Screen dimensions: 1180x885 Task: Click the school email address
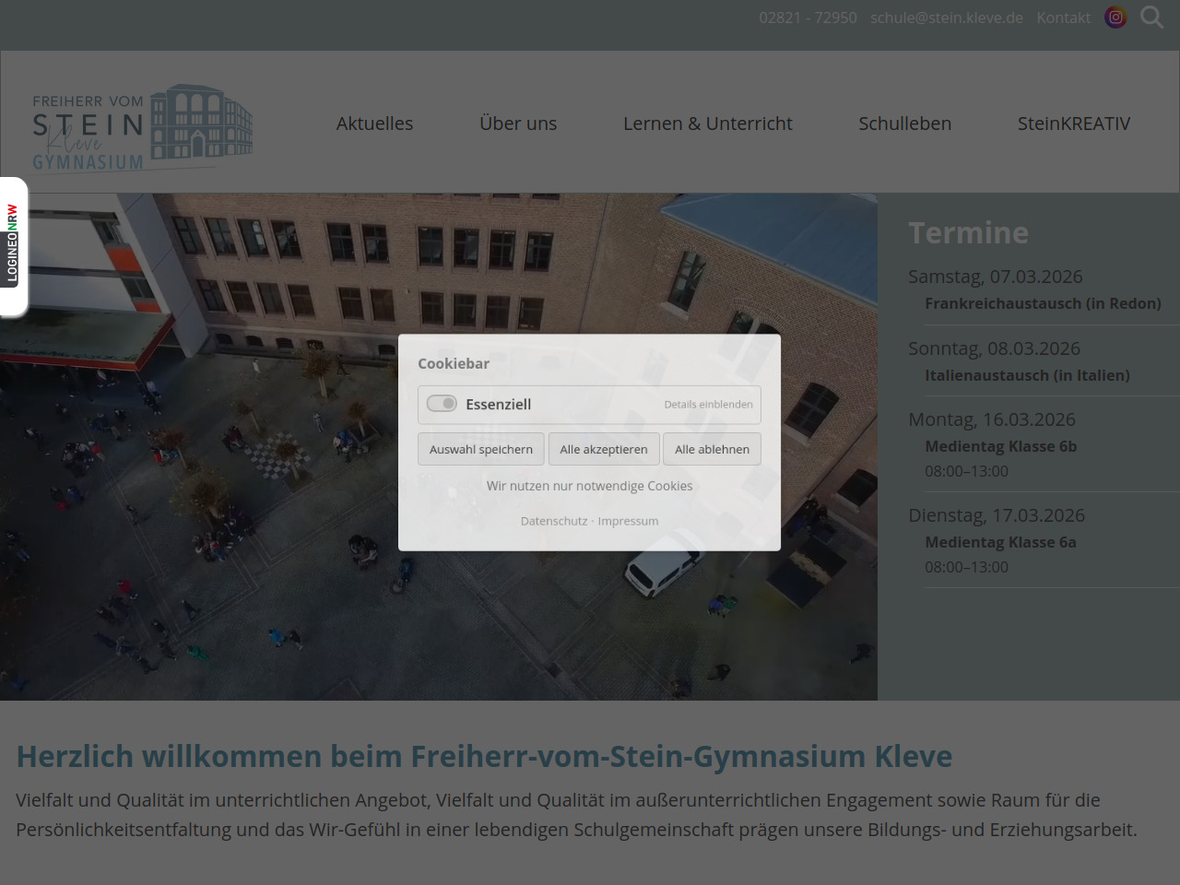click(946, 18)
